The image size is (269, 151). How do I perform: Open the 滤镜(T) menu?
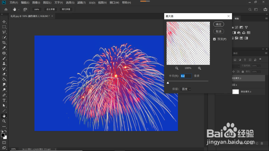click(x=81, y=3)
